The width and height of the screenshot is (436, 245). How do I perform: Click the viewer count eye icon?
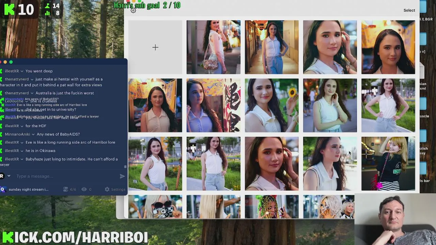[x=84, y=189]
